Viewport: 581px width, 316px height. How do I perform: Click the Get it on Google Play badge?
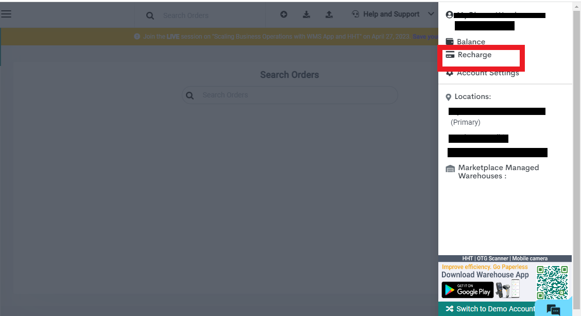click(x=468, y=290)
